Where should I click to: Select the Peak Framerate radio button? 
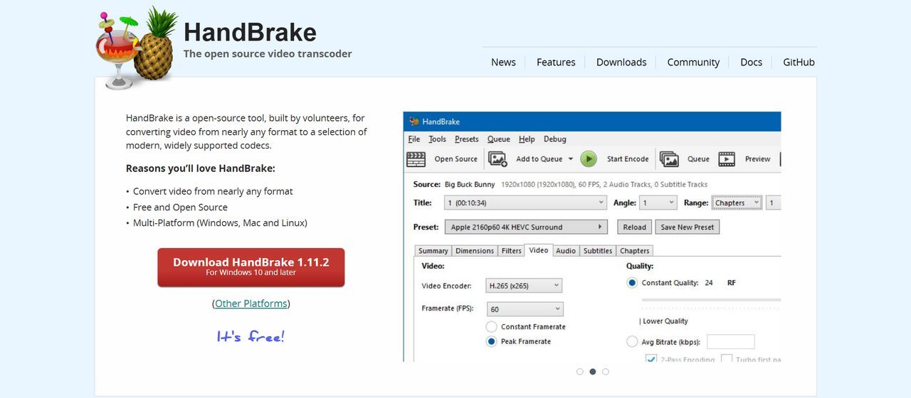[x=491, y=342]
